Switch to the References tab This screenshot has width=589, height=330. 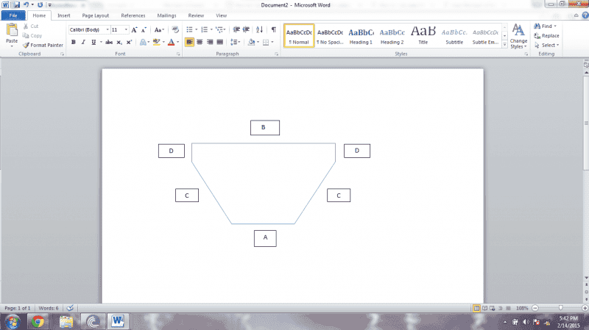point(133,15)
